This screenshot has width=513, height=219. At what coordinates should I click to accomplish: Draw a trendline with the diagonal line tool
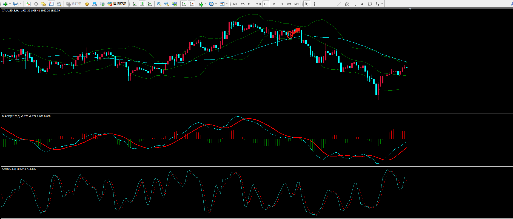click(339, 4)
